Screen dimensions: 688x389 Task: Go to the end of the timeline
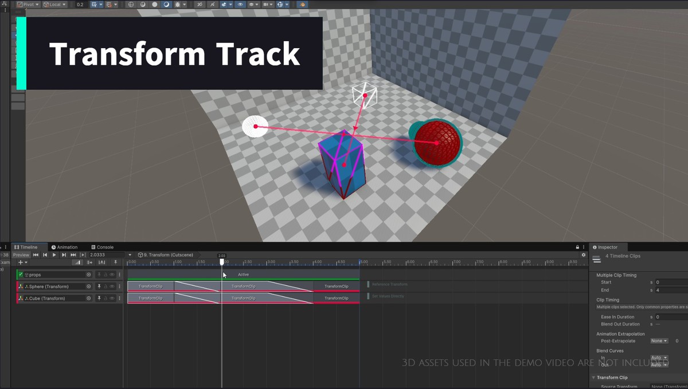click(73, 255)
